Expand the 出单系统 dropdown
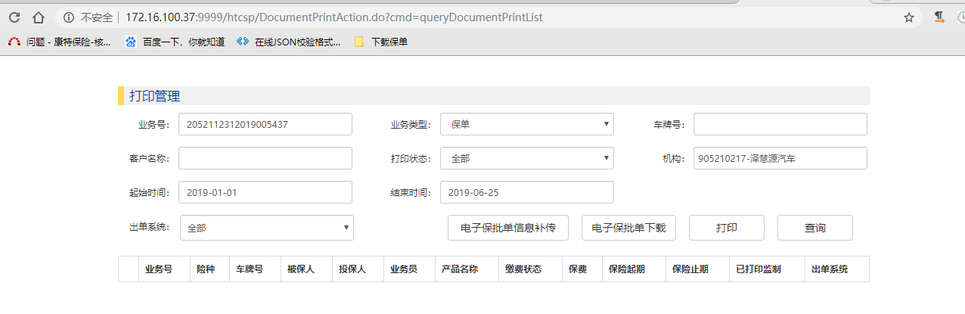The image size is (965, 314). tap(266, 227)
